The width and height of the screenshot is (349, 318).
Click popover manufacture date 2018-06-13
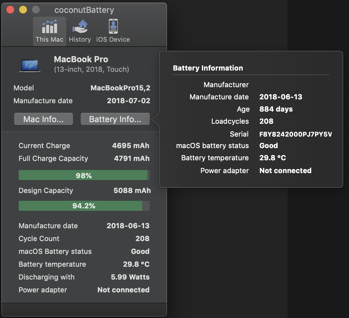(281, 97)
